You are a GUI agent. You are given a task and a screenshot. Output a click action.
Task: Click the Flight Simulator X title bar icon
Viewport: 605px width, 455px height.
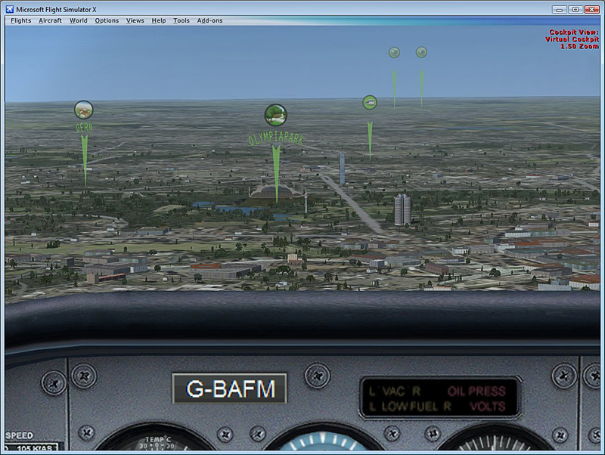(8, 8)
